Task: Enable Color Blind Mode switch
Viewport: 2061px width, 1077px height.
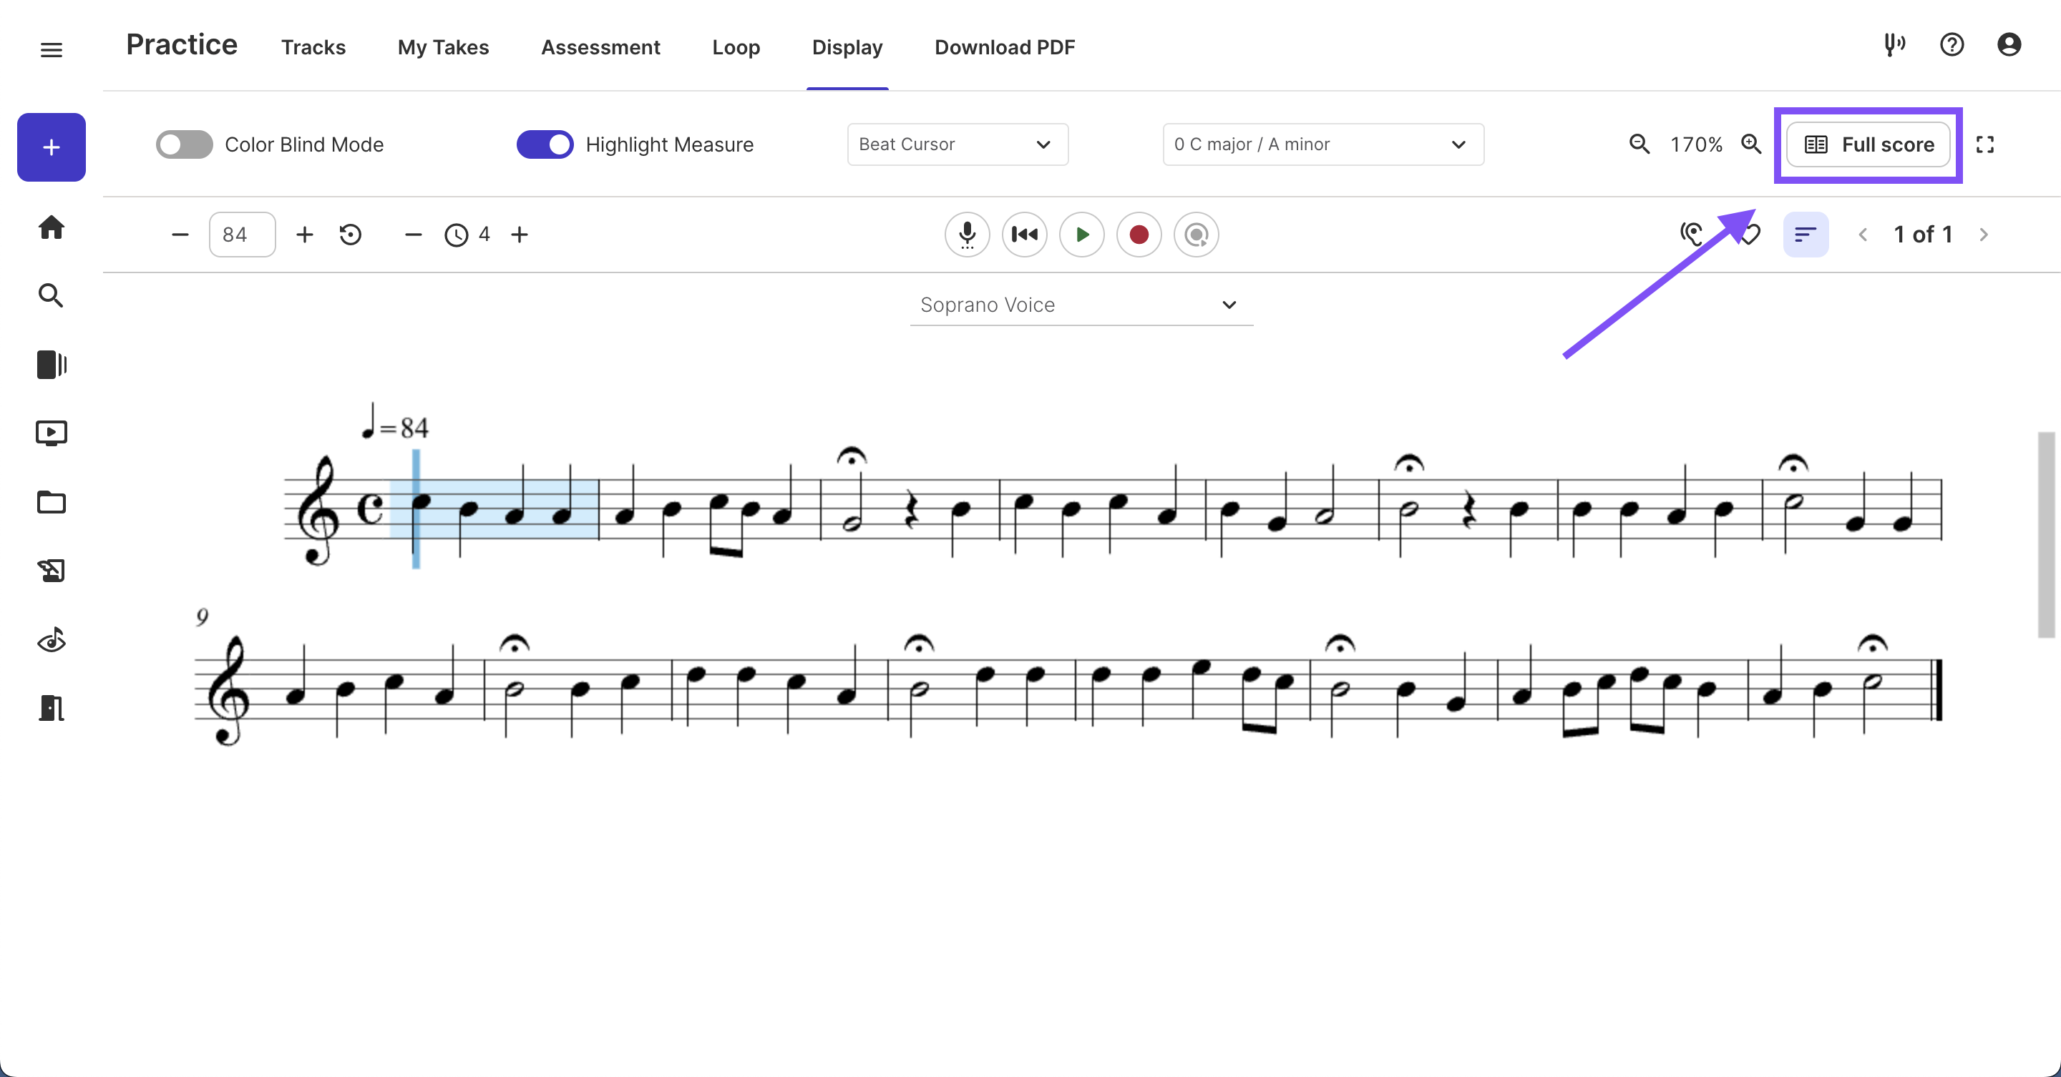Action: click(184, 144)
